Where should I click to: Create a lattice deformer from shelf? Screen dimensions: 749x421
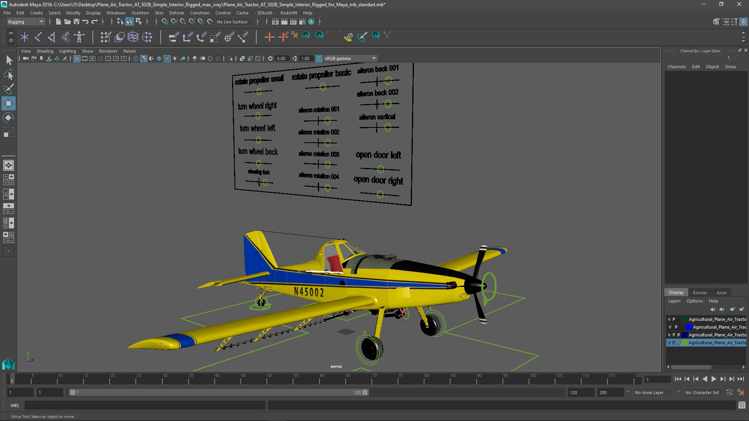click(x=133, y=37)
